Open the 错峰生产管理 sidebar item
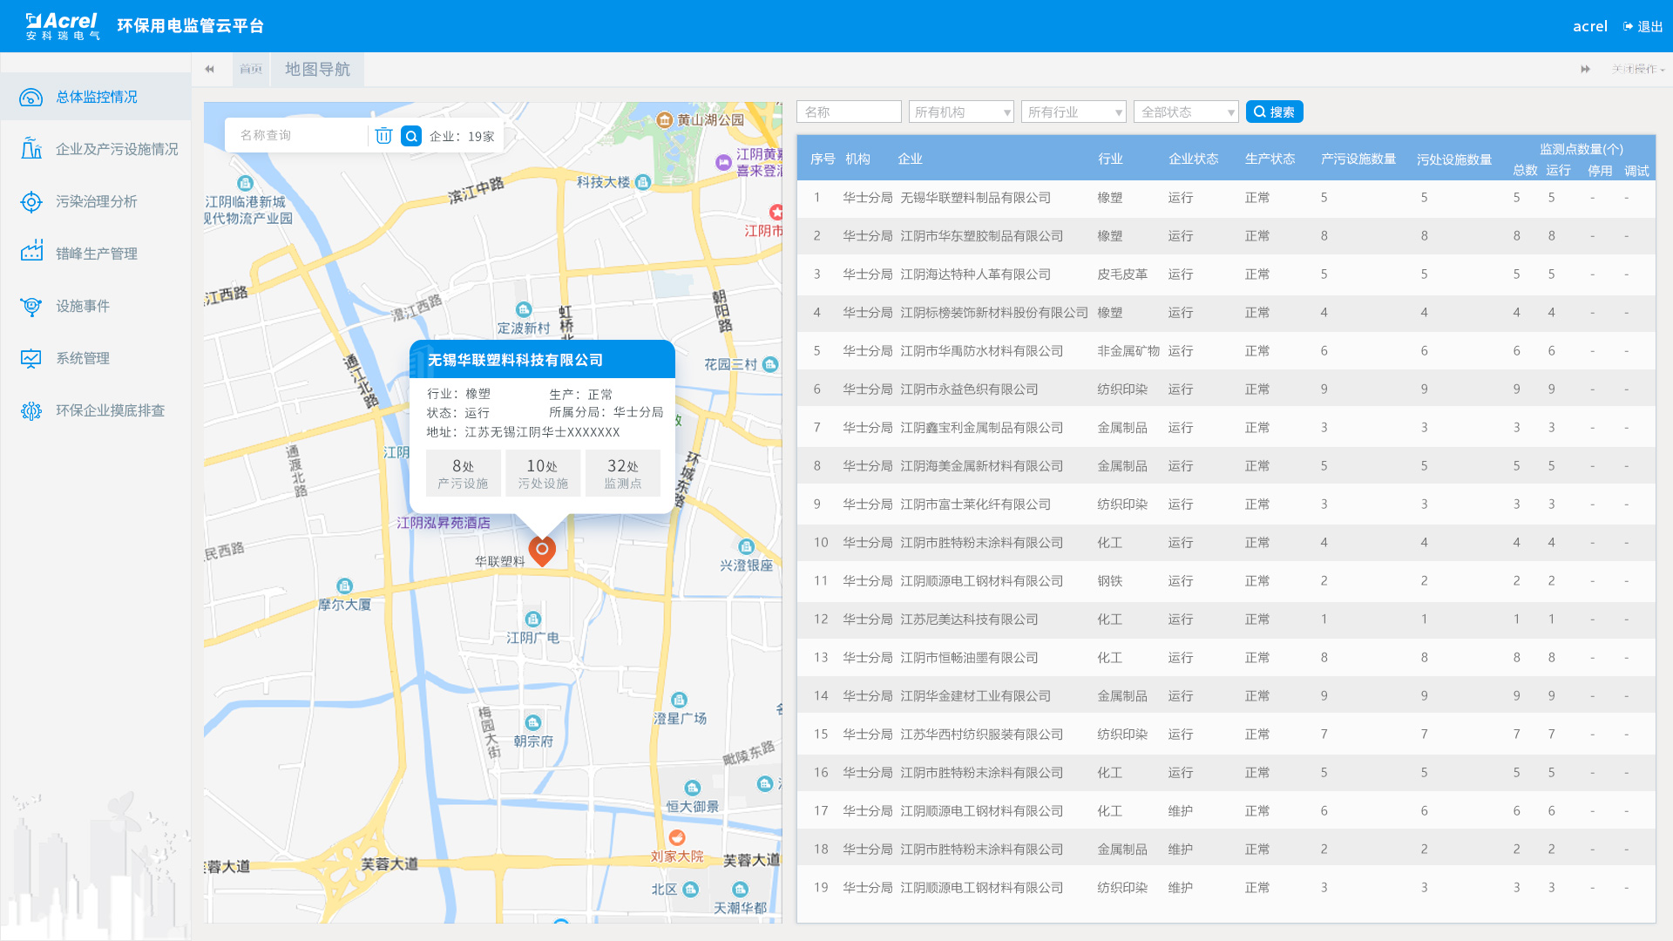1673x941 pixels. [x=96, y=254]
